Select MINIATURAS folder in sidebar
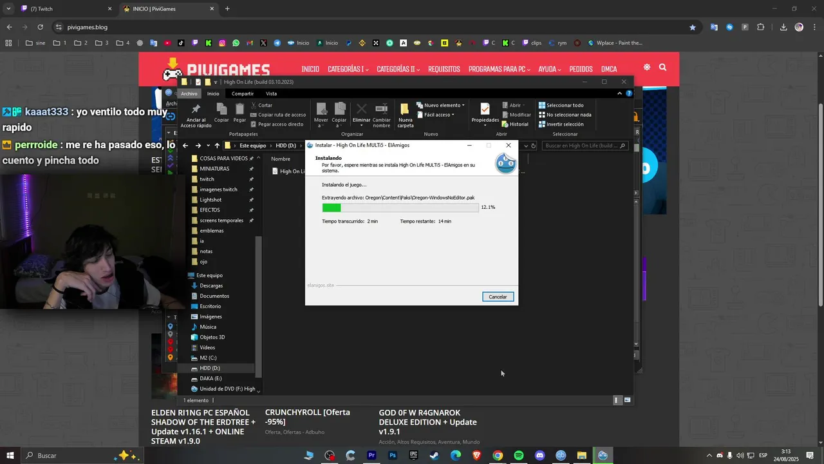The width and height of the screenshot is (824, 464). 214,169
